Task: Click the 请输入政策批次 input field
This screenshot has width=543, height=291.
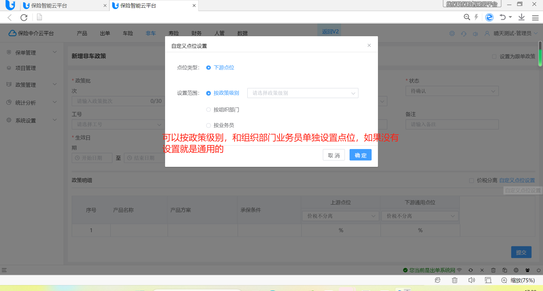Action: tap(118, 101)
